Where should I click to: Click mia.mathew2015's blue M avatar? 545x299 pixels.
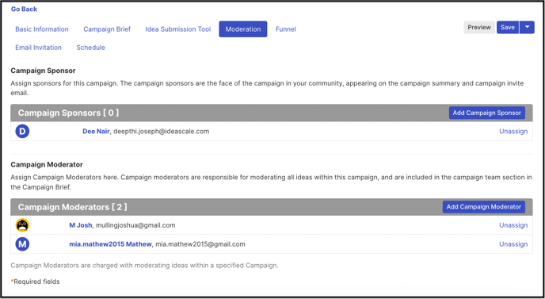(x=22, y=244)
